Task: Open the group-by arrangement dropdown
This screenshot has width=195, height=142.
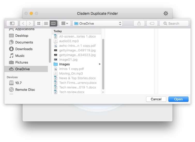Action: (x=65, y=23)
